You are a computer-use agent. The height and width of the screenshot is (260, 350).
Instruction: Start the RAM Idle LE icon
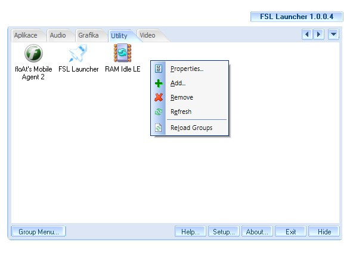point(123,53)
